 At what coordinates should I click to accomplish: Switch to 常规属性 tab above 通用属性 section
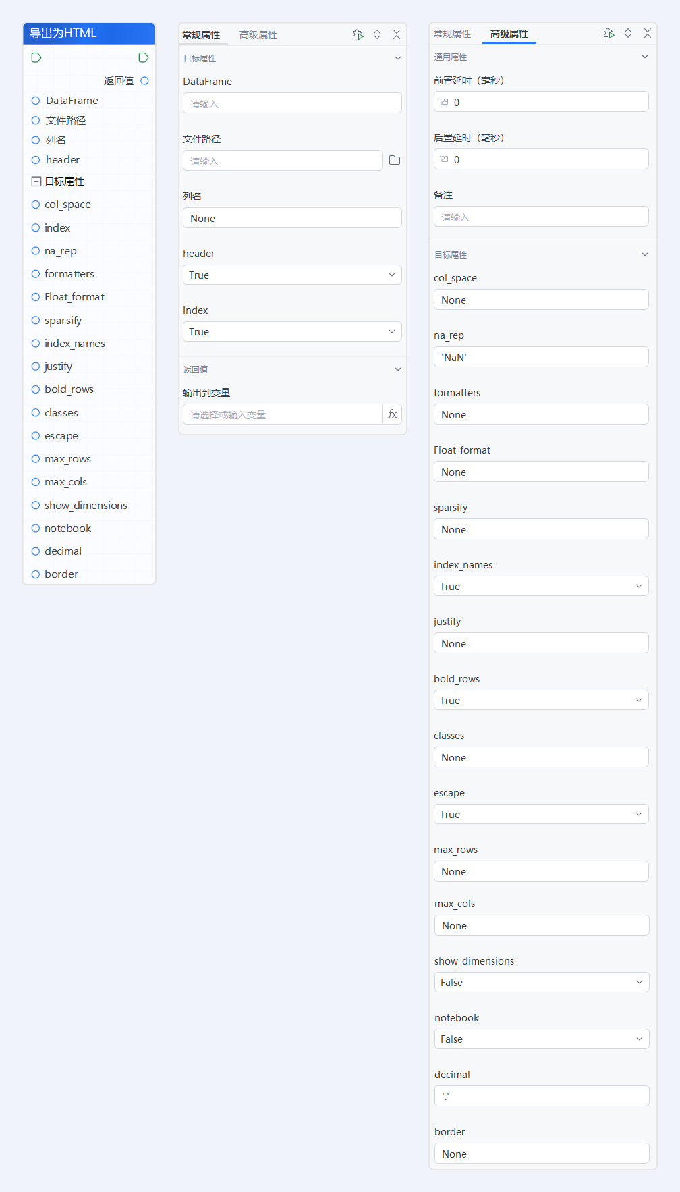(452, 34)
